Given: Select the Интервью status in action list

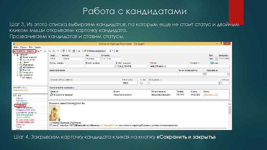Looking at the screenshot, I should click(20, 106).
